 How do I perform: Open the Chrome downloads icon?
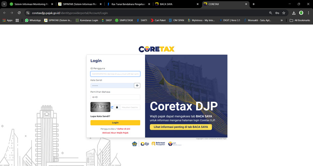294,13
